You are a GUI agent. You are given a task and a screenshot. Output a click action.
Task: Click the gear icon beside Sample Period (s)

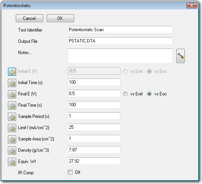(x=12, y=117)
